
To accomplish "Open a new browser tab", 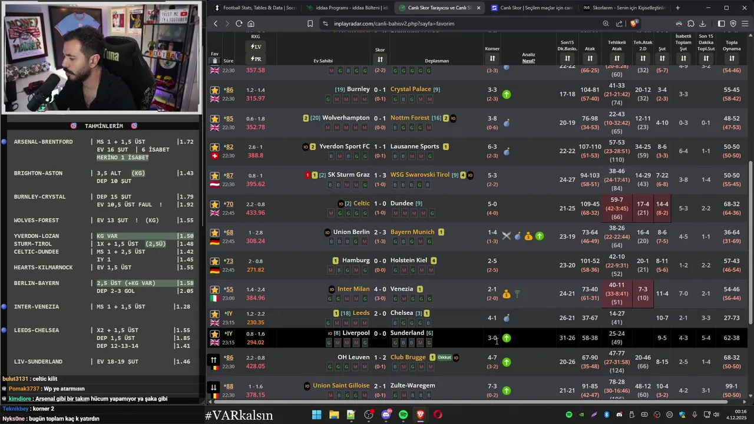I will [x=677, y=8].
